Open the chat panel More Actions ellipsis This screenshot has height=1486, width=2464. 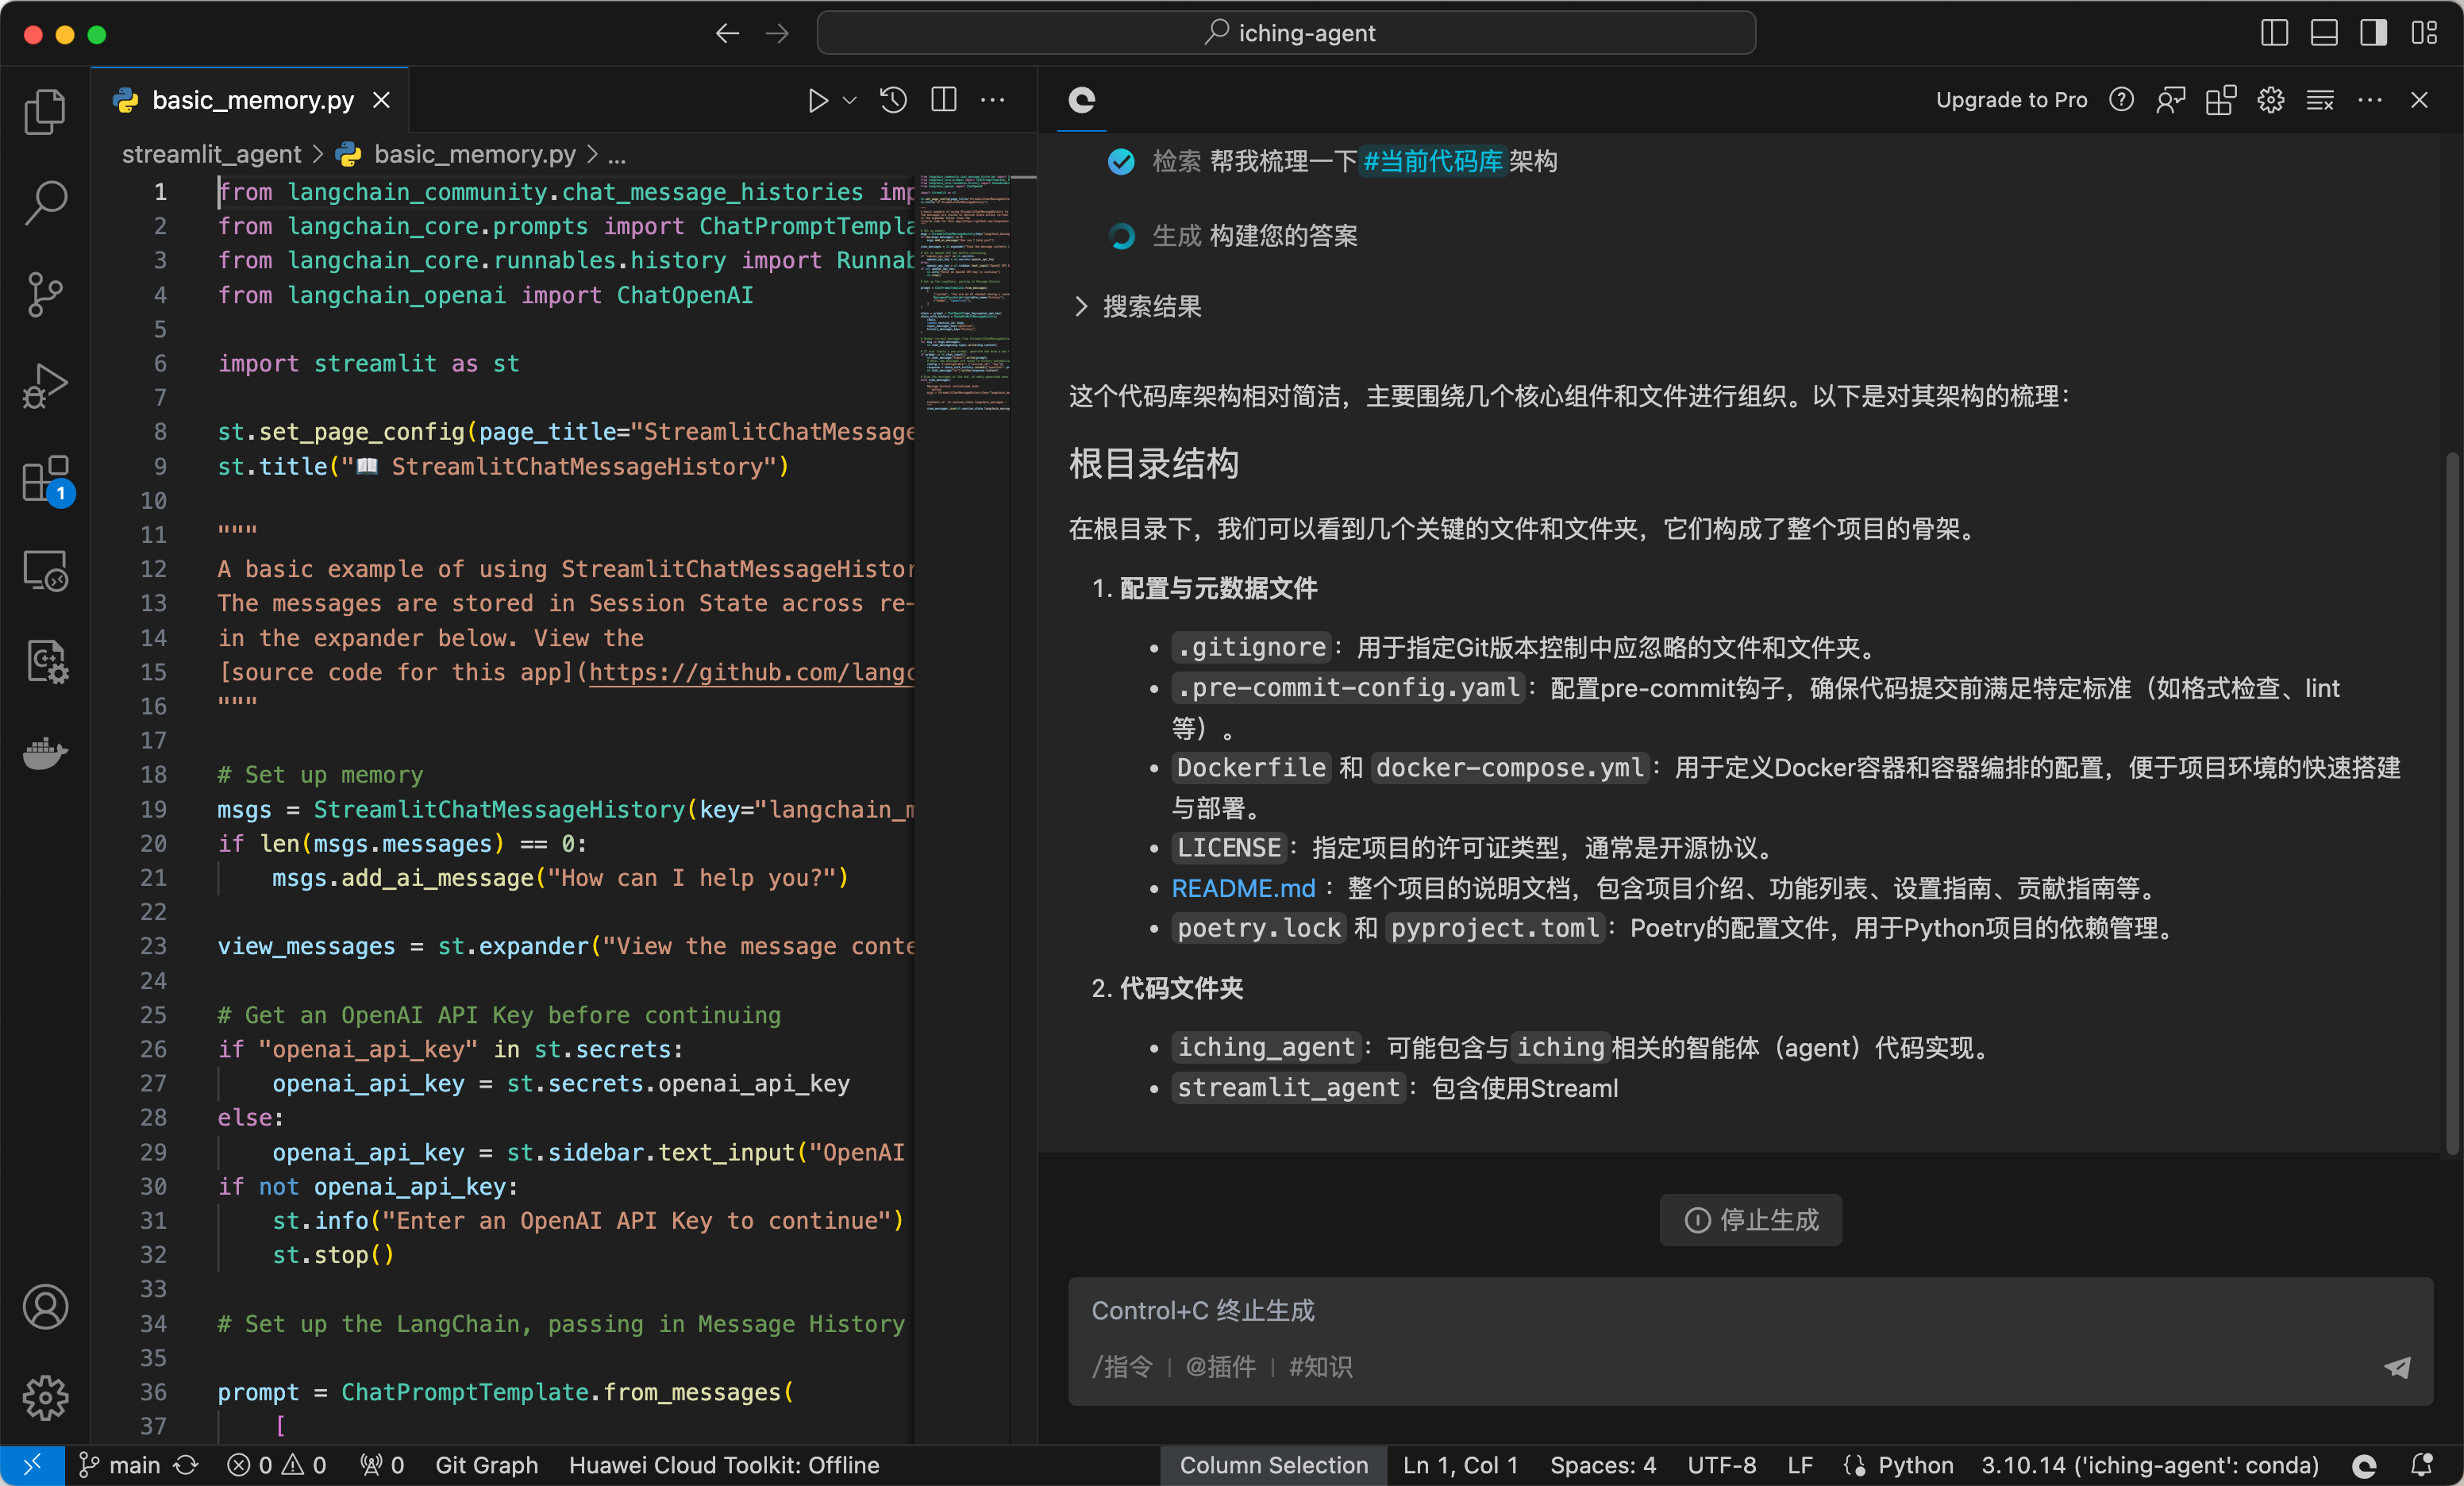[2370, 100]
